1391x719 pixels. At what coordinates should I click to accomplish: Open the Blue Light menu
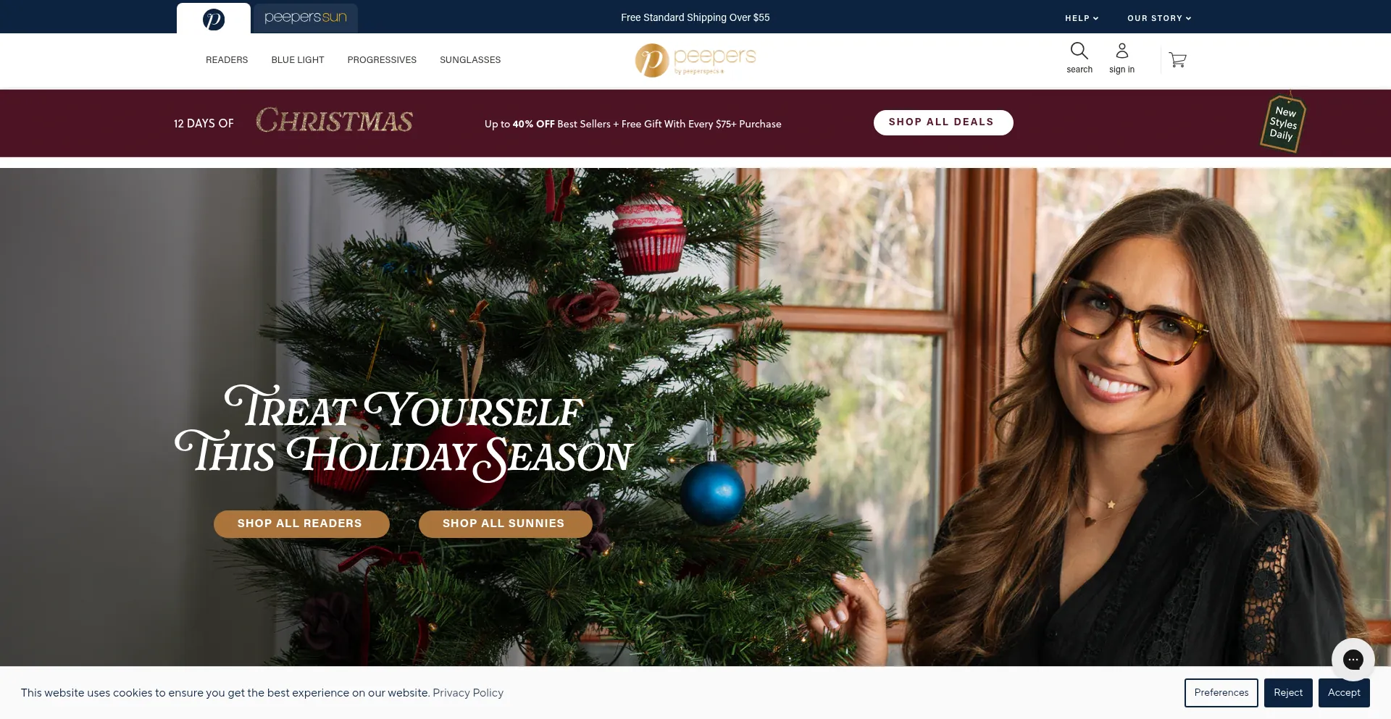298,60
